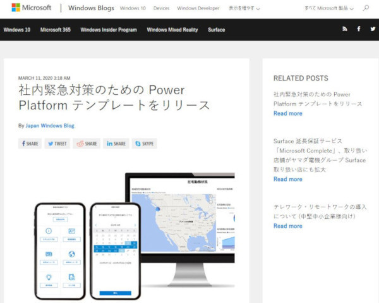Screen dimensions: 379x303
Task: Click the Microsoft logo
Action: (x=32, y=8)
